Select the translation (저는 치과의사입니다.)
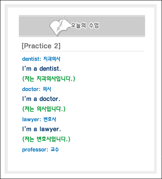 [x=49, y=79]
